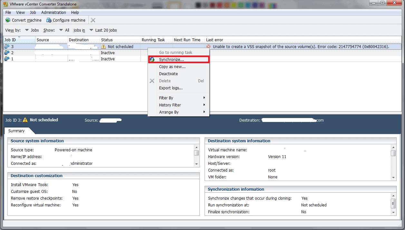The height and width of the screenshot is (230, 405).
Task: Open the View menu
Action: coord(20,12)
